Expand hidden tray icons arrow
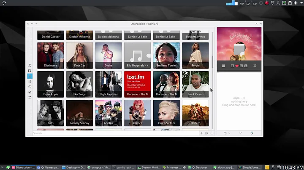The image size is (304, 170). (x=301, y=3)
